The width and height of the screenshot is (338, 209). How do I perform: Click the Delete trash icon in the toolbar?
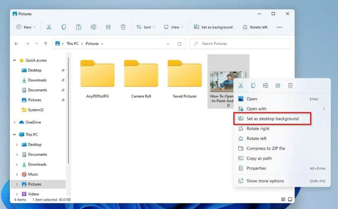[123, 27]
